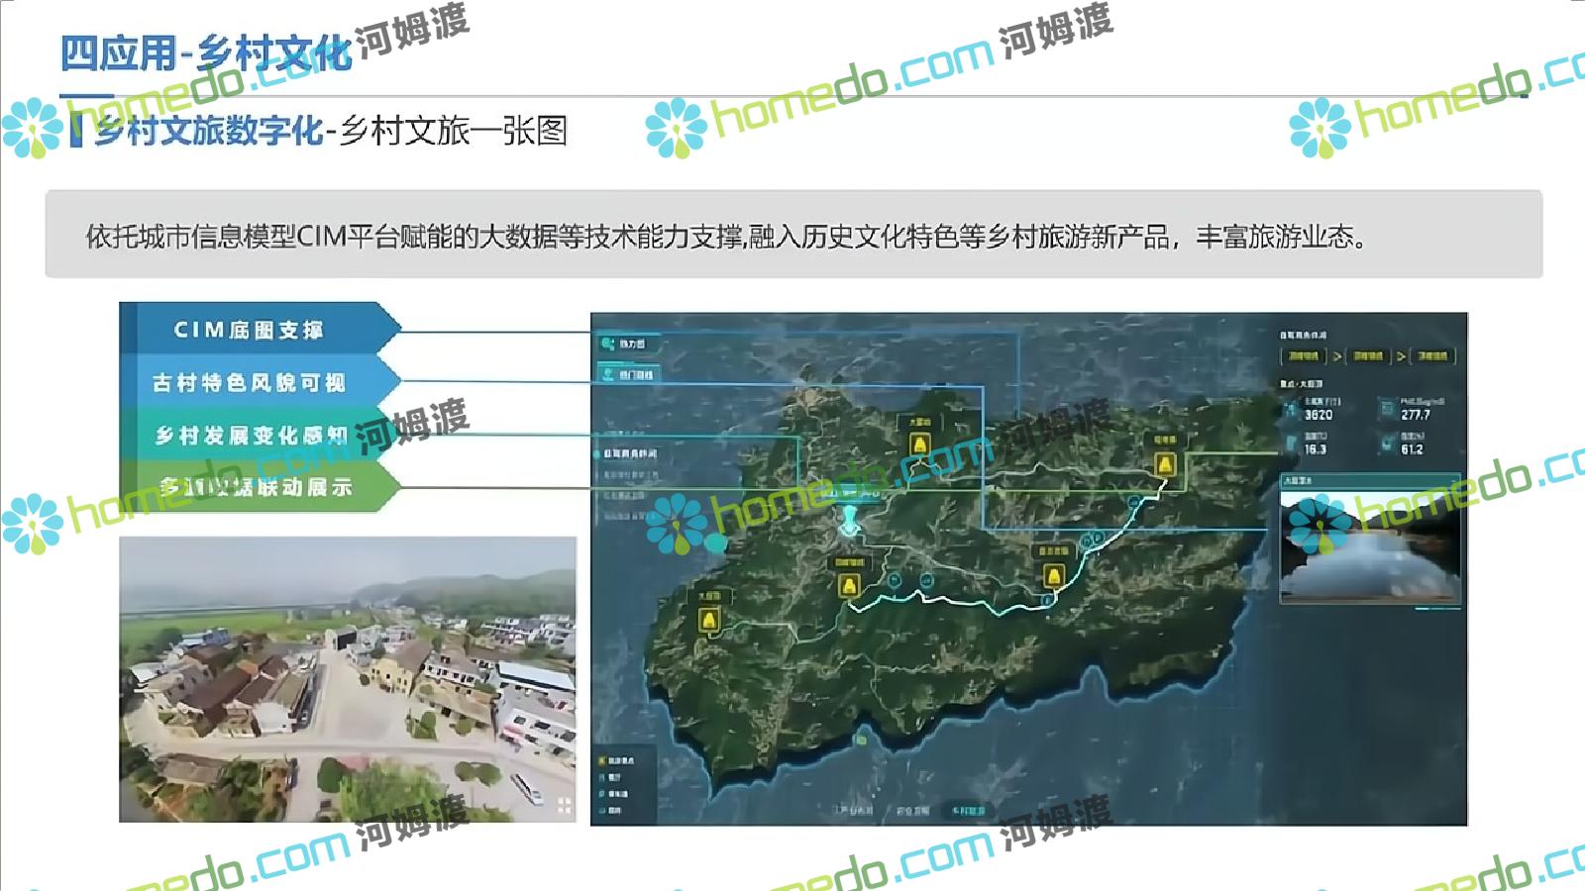
Task: Select the highlighted rightmost bottom map tab
Action: point(968,810)
